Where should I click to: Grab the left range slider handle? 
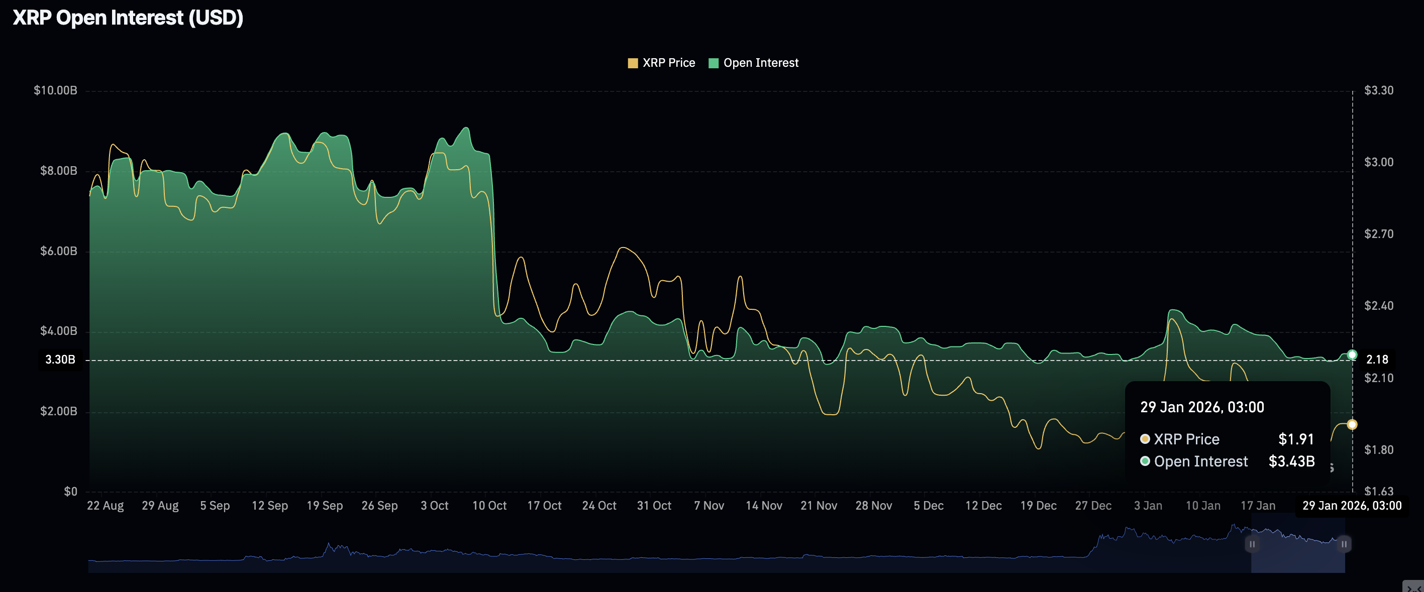click(x=1252, y=544)
